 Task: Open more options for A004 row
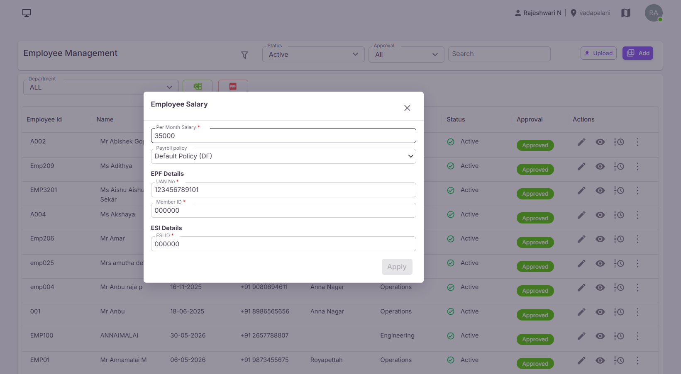637,215
